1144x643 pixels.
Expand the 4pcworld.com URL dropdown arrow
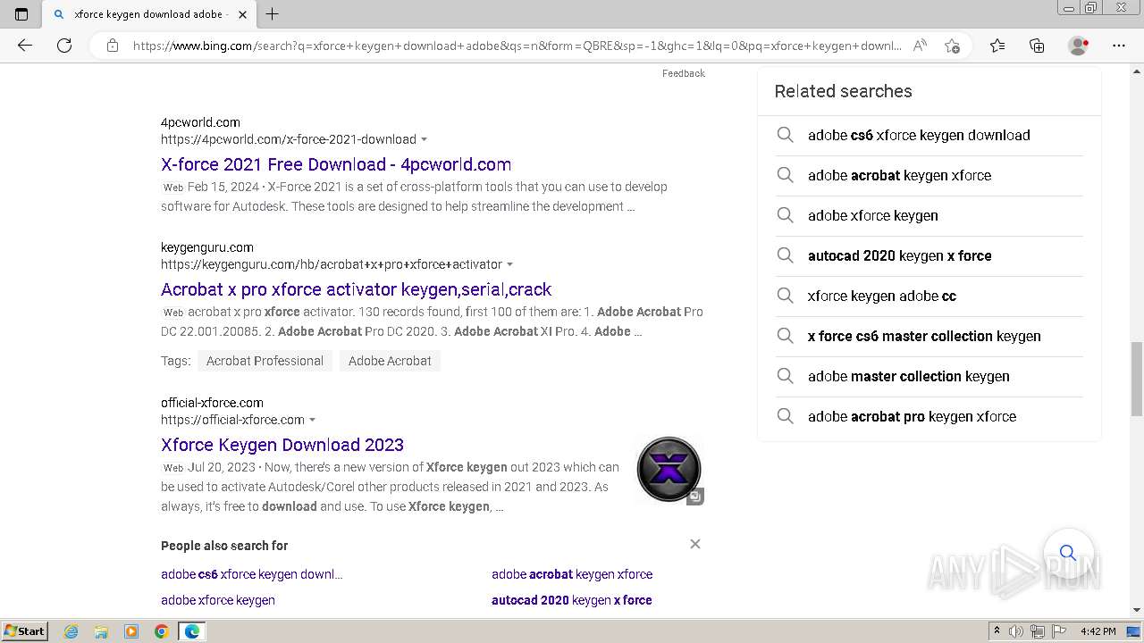pos(424,139)
